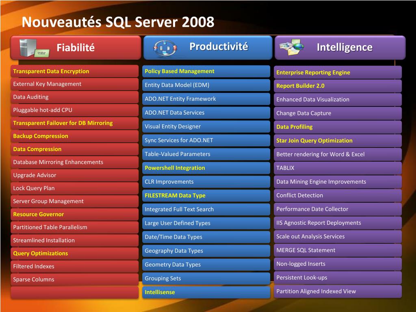Click Visual Entity Designer
The image size is (416, 312).
click(206, 127)
